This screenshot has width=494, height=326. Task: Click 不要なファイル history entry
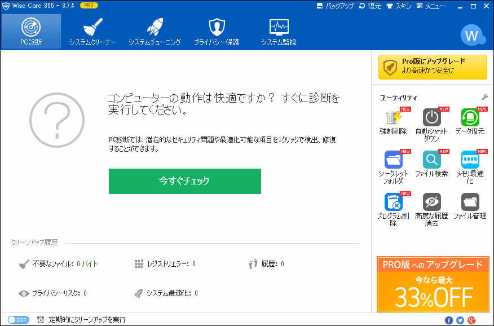[58, 263]
